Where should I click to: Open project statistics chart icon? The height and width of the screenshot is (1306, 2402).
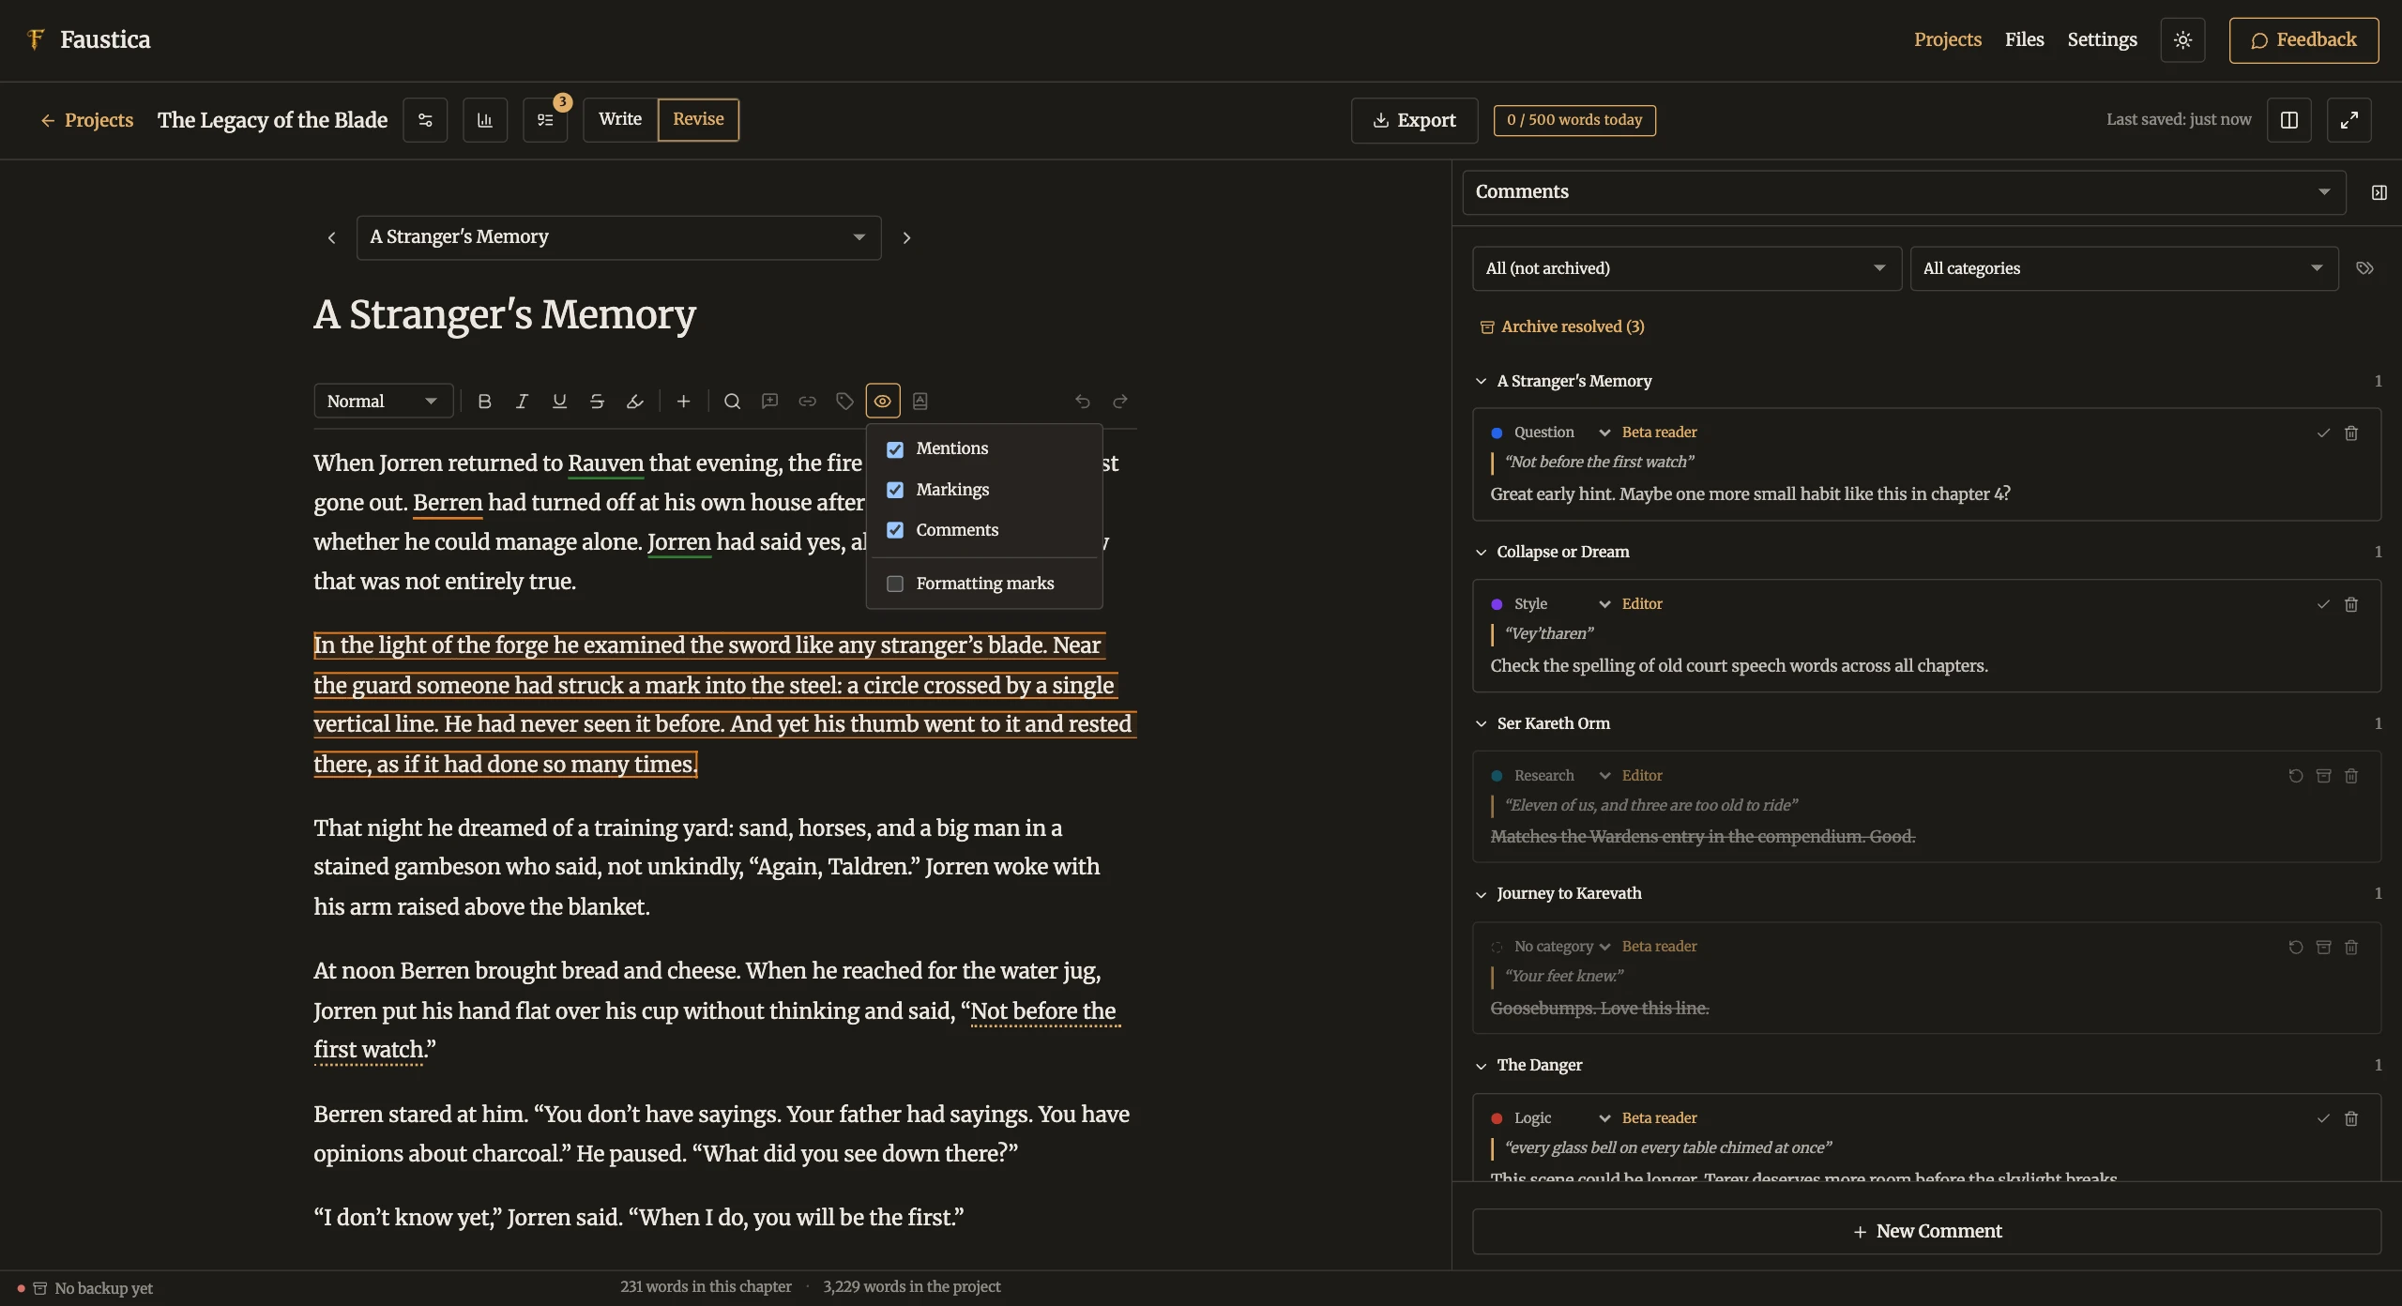click(485, 120)
